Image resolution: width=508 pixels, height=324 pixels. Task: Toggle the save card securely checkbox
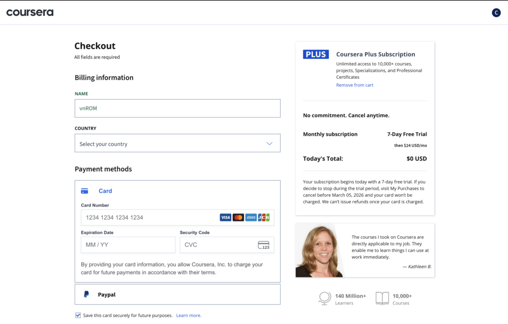78,315
